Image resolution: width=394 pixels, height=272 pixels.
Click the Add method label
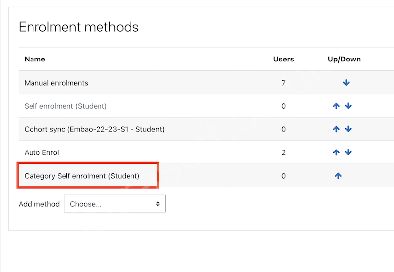click(x=39, y=204)
